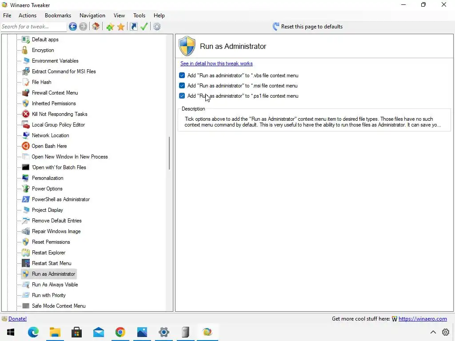Screen dimensions: 455x341
Task: Select Extract Command for MSI Files
Action: (64, 71)
